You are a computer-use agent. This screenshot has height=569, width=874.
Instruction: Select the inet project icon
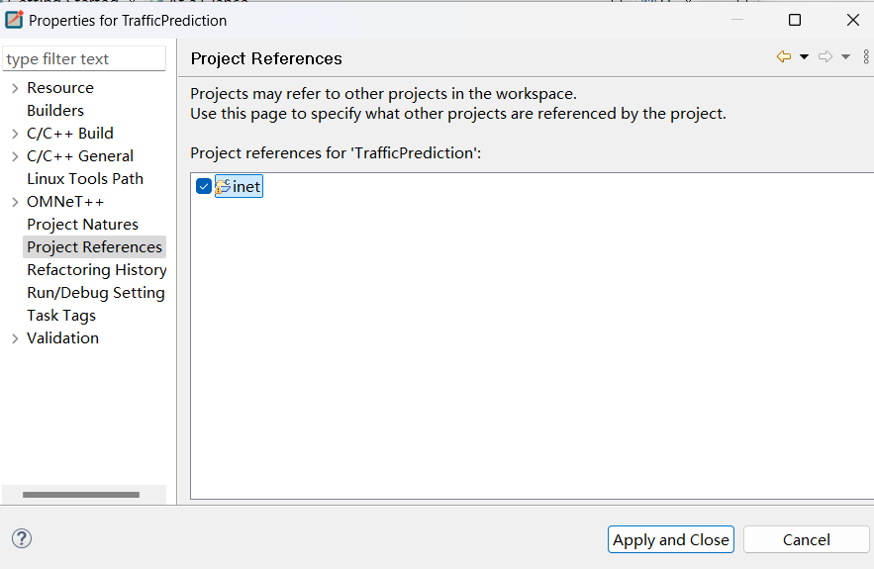[223, 186]
